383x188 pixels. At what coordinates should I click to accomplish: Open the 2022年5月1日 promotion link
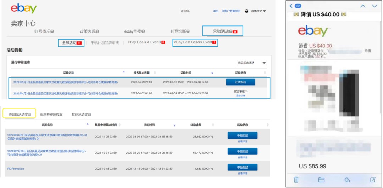(66, 82)
